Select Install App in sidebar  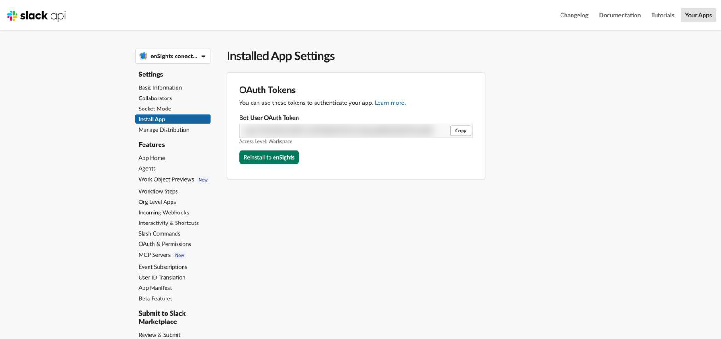pyautogui.click(x=173, y=119)
